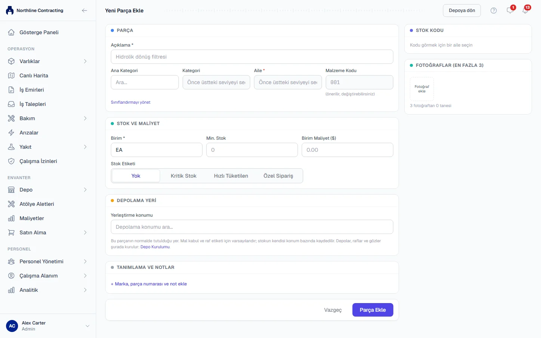Select the Yok stock label option
Image resolution: width=541 pixels, height=338 pixels.
(x=136, y=176)
